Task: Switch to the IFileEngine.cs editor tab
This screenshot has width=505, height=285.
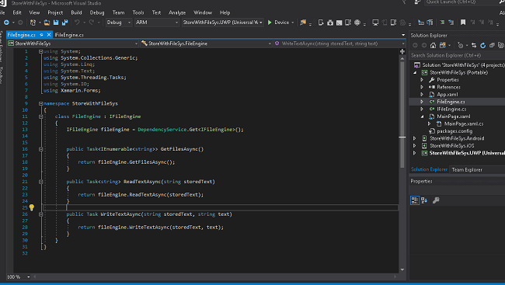Action: pyautogui.click(x=69, y=35)
